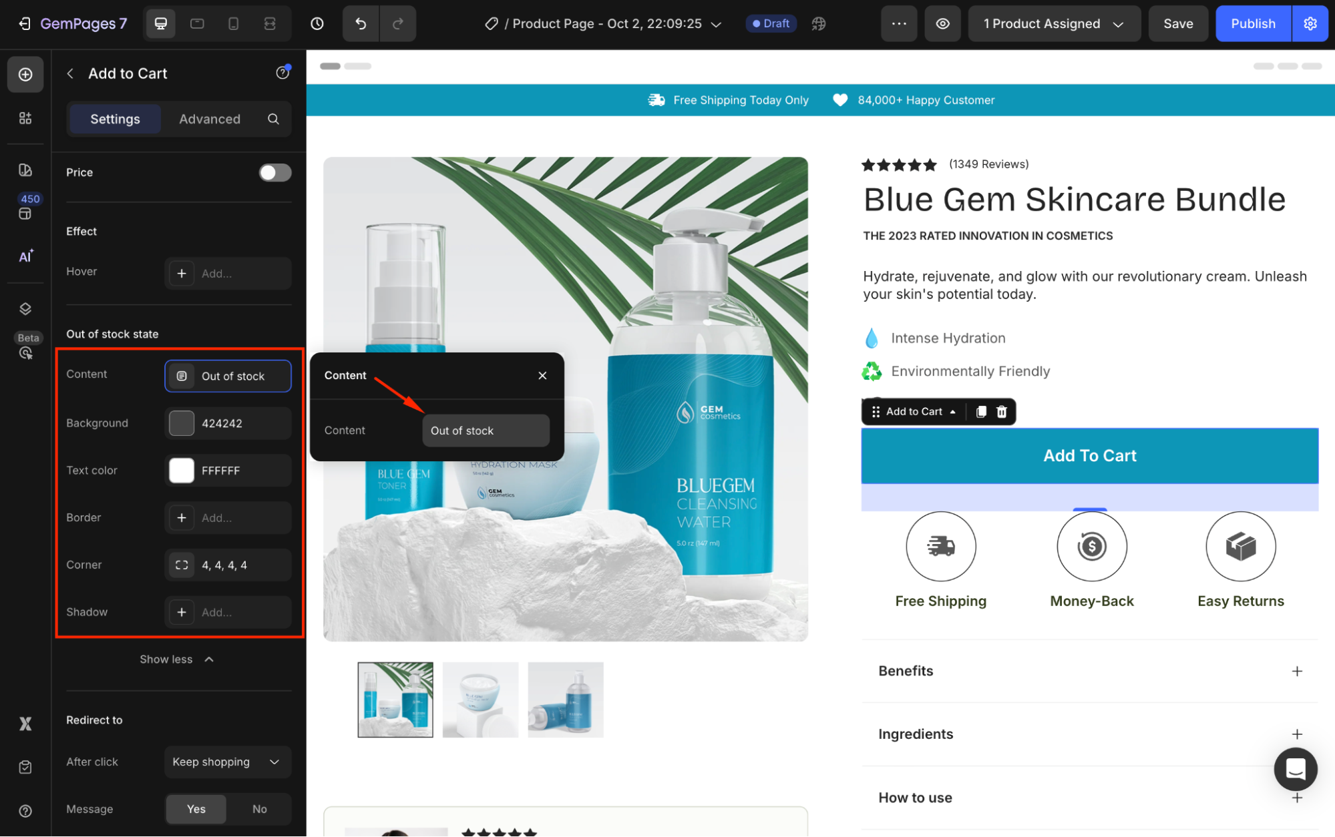The height and width of the screenshot is (837, 1335).
Task: Duplicate the Add to Cart element
Action: point(981,412)
